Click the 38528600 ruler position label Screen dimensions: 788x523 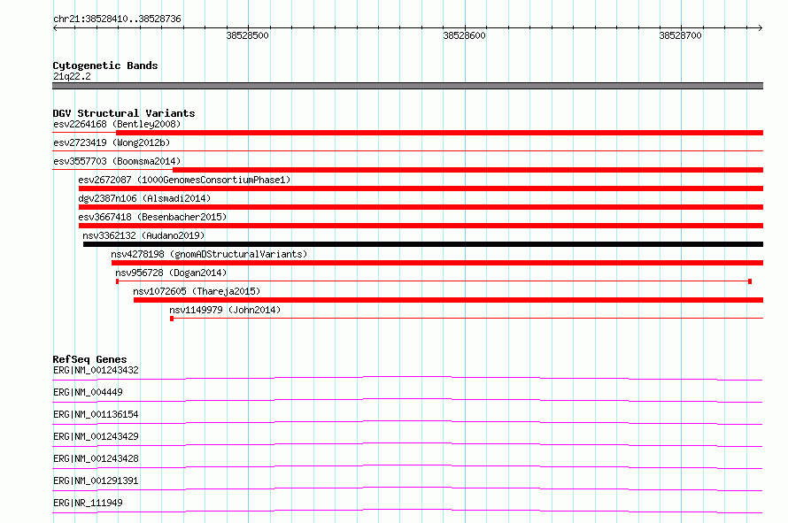coord(464,35)
